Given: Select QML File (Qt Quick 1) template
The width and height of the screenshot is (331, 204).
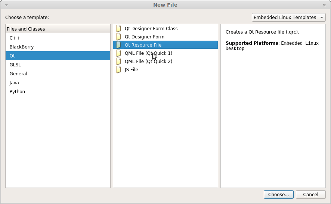Looking at the screenshot, I should pyautogui.click(x=165, y=53).
